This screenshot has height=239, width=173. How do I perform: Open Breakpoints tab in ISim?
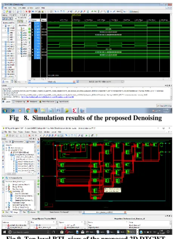pyautogui.click(x=32, y=102)
